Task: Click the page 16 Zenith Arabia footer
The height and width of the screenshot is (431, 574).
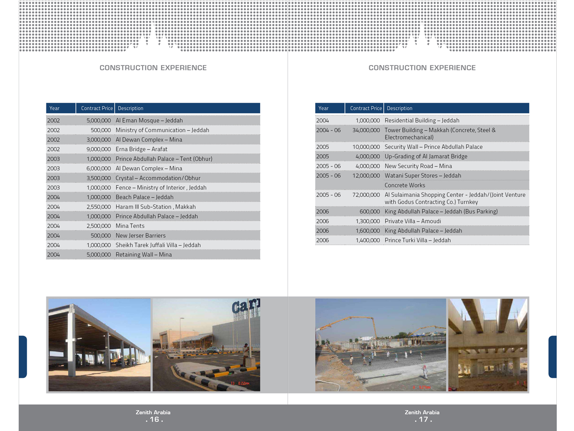Action: click(x=153, y=416)
